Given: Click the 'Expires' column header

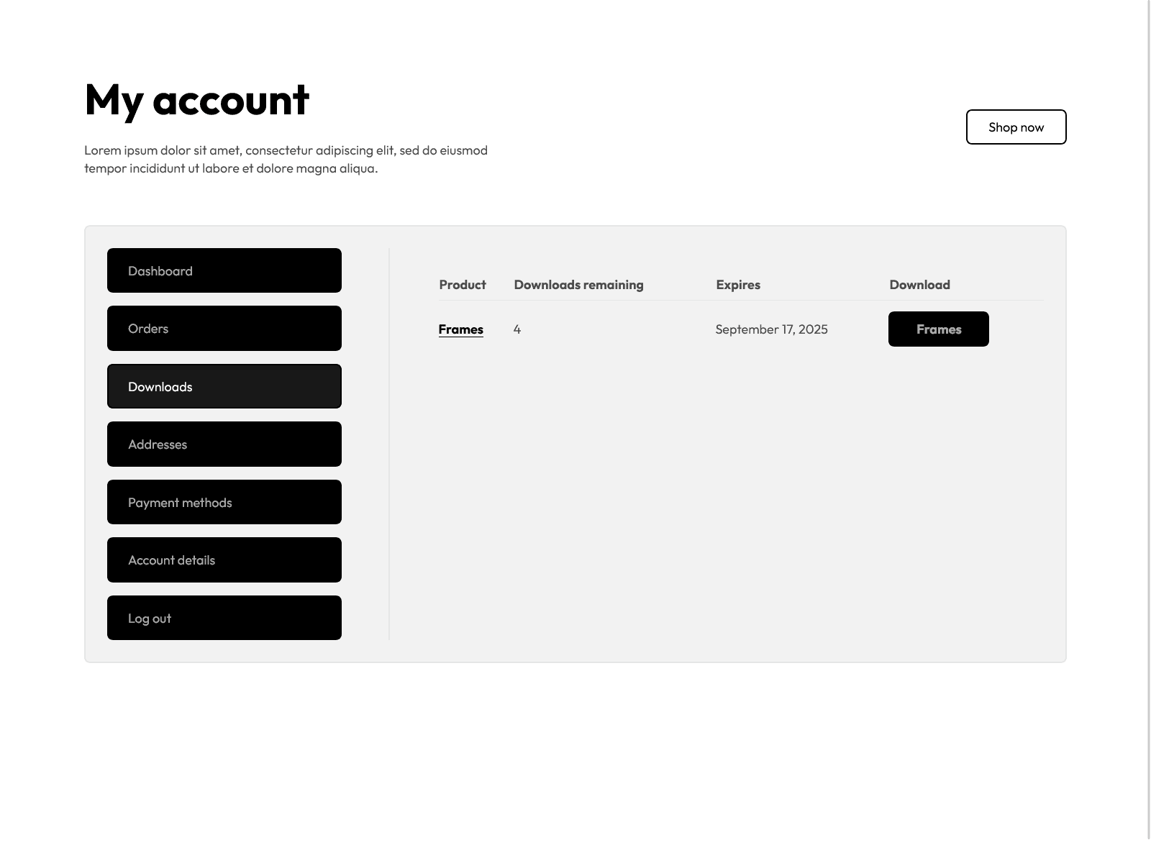Looking at the screenshot, I should point(738,285).
